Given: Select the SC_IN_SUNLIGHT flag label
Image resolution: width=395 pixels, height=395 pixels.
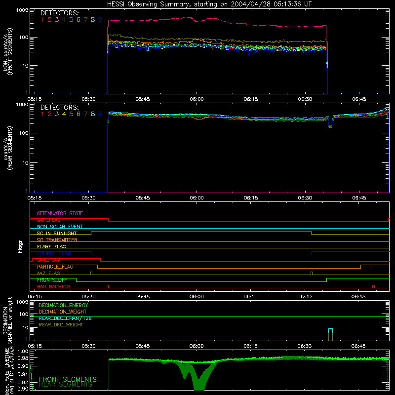Looking at the screenshot, I should [57, 233].
